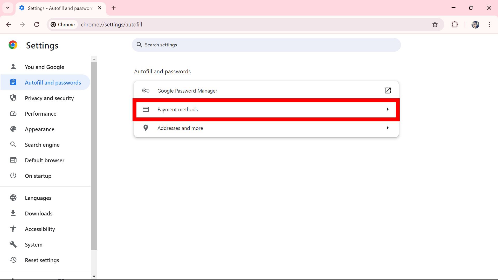Click the Performance sidebar icon
Viewport: 498px width, 280px height.
click(13, 114)
